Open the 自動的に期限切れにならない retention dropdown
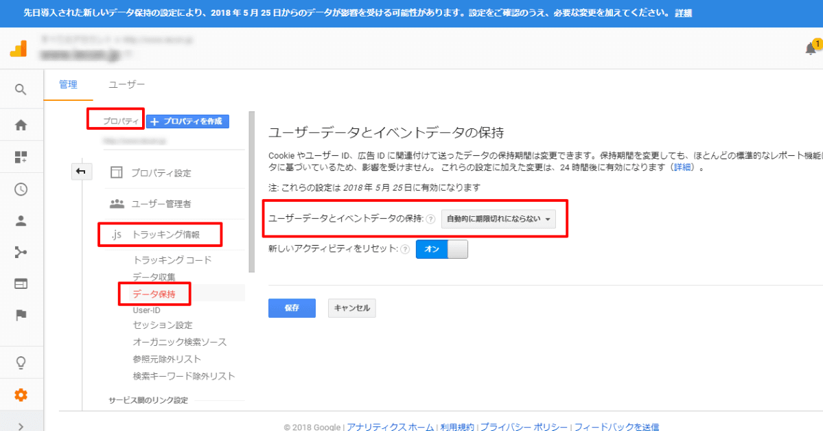This screenshot has width=823, height=431. tap(498, 219)
